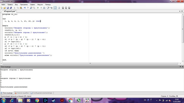Click the Compile icon next to Stop
Viewport: 184px width, 103px height.
pyautogui.click(x=44, y=8)
